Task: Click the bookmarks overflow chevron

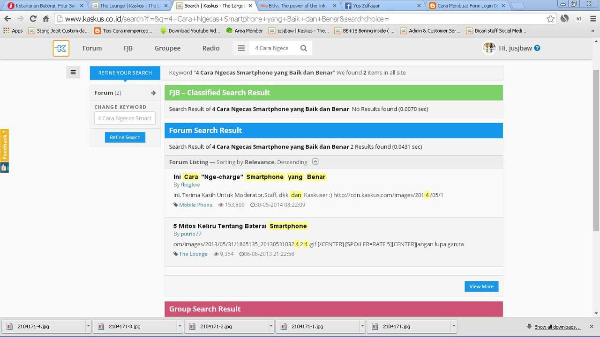Action: pyautogui.click(x=593, y=31)
